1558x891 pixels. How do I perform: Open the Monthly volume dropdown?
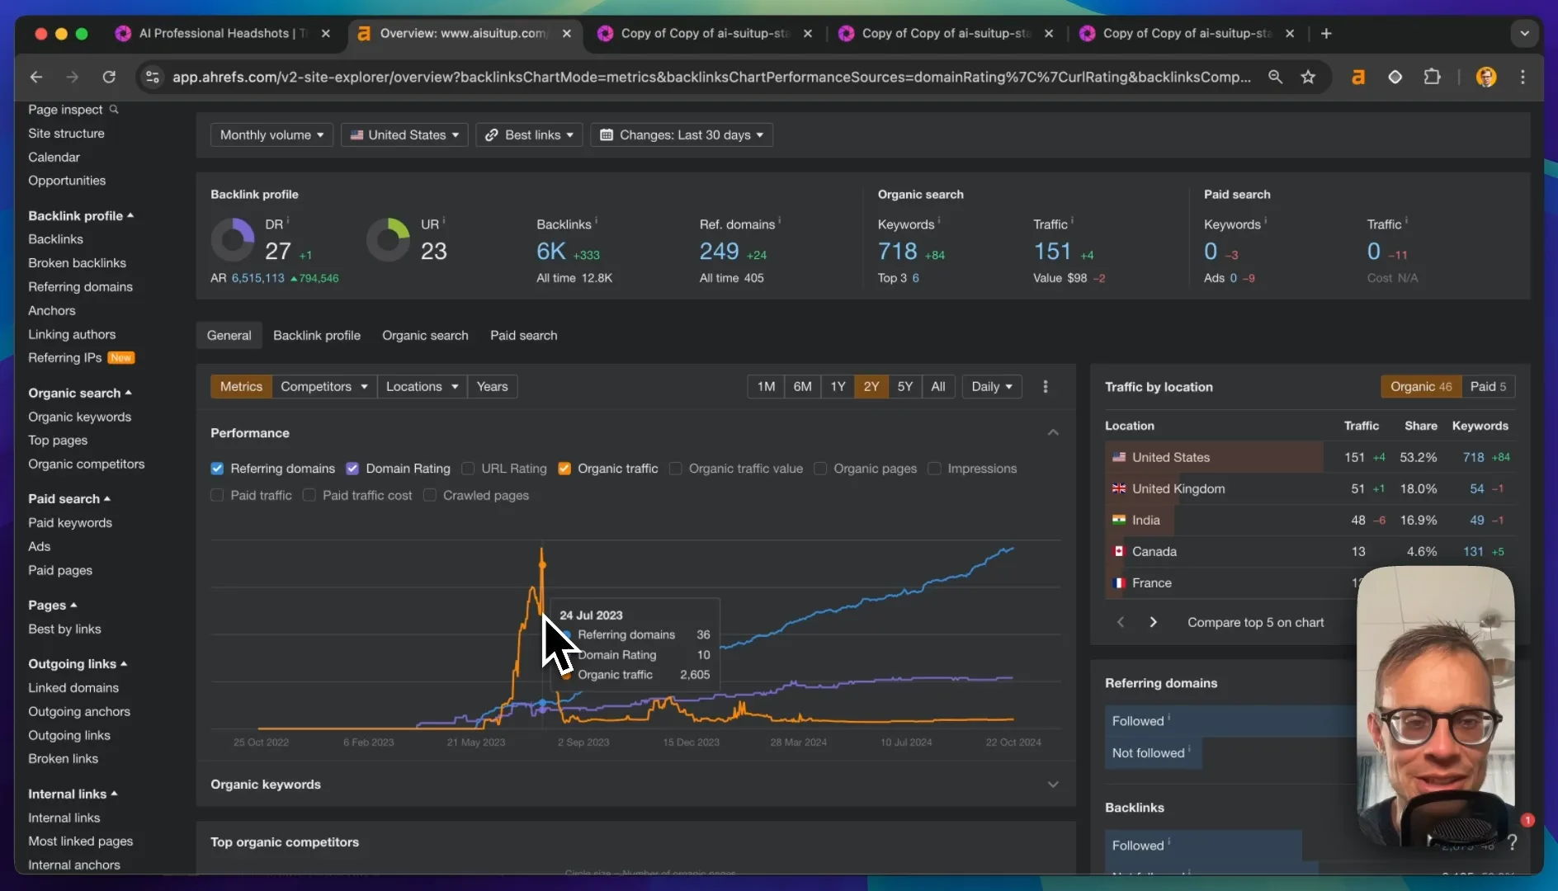click(x=271, y=135)
